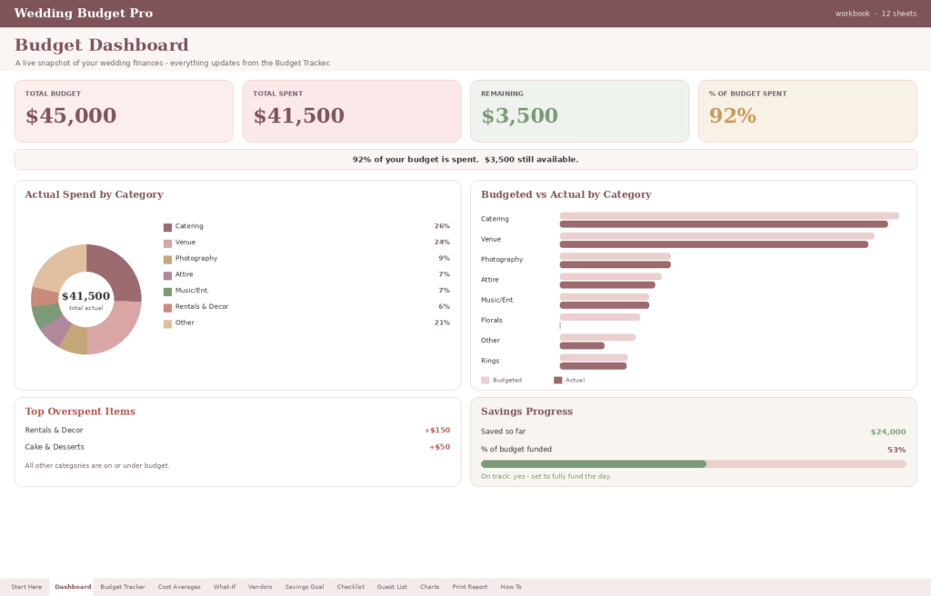Image resolution: width=931 pixels, height=596 pixels.
Task: Open the Checklist tab
Action: click(350, 587)
